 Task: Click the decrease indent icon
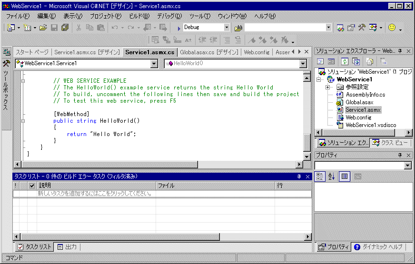click(x=202, y=40)
